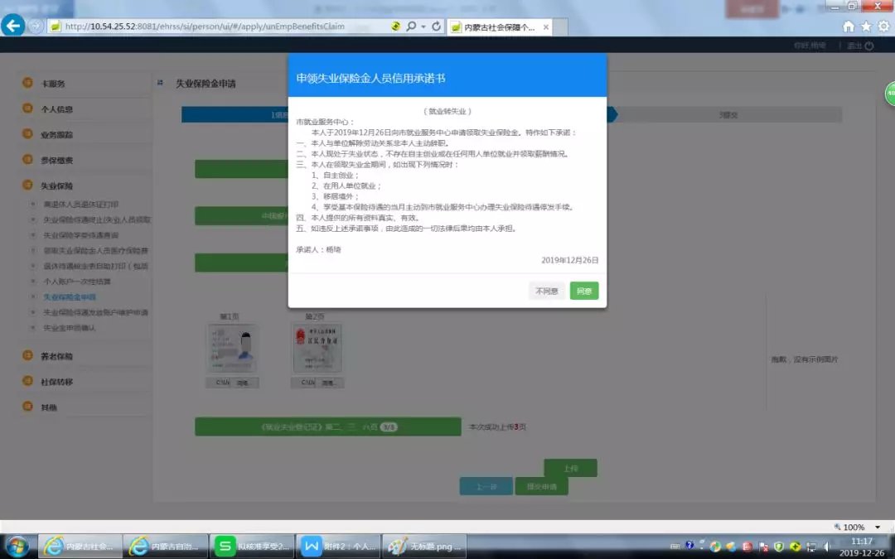Open 离退休人员退休证打印 submenu item
895x559 pixels.
click(x=81, y=205)
